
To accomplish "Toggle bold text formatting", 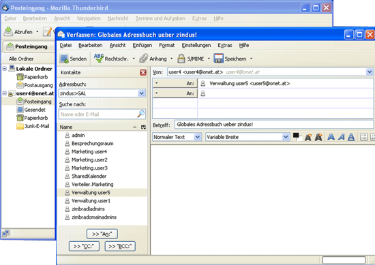I will click(x=331, y=137).
